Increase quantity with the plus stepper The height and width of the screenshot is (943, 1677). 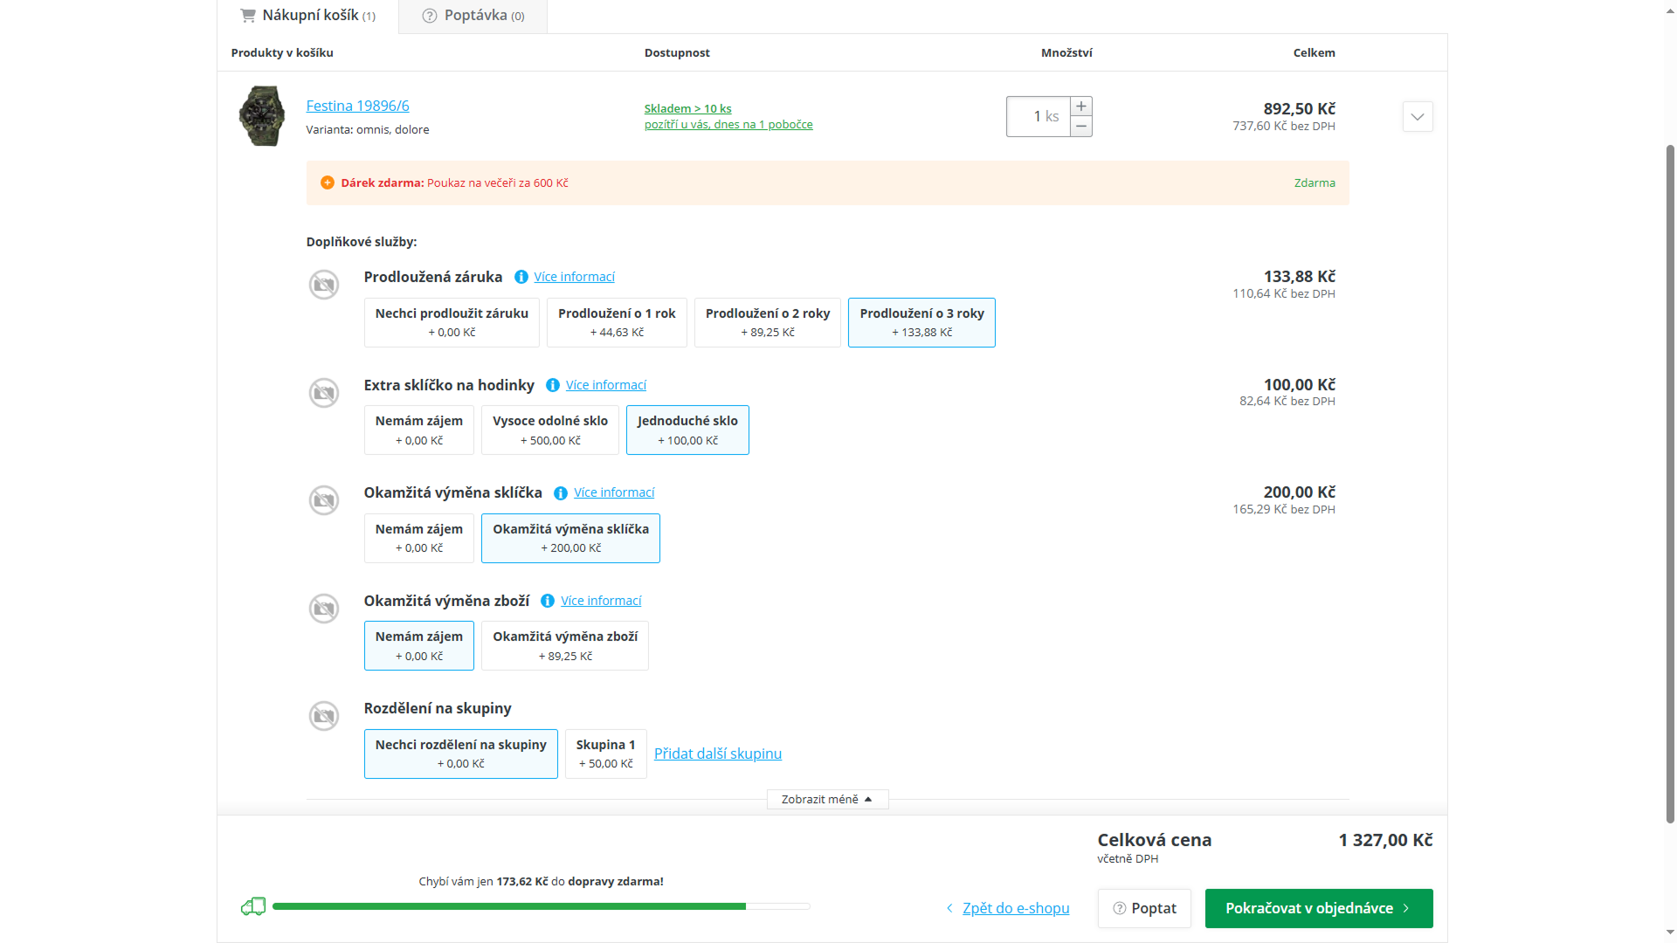pos(1081,107)
